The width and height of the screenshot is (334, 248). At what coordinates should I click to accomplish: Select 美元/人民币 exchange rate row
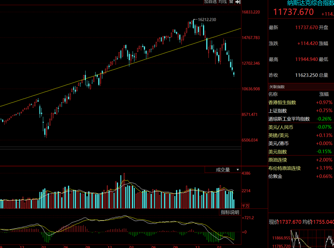[301, 127]
